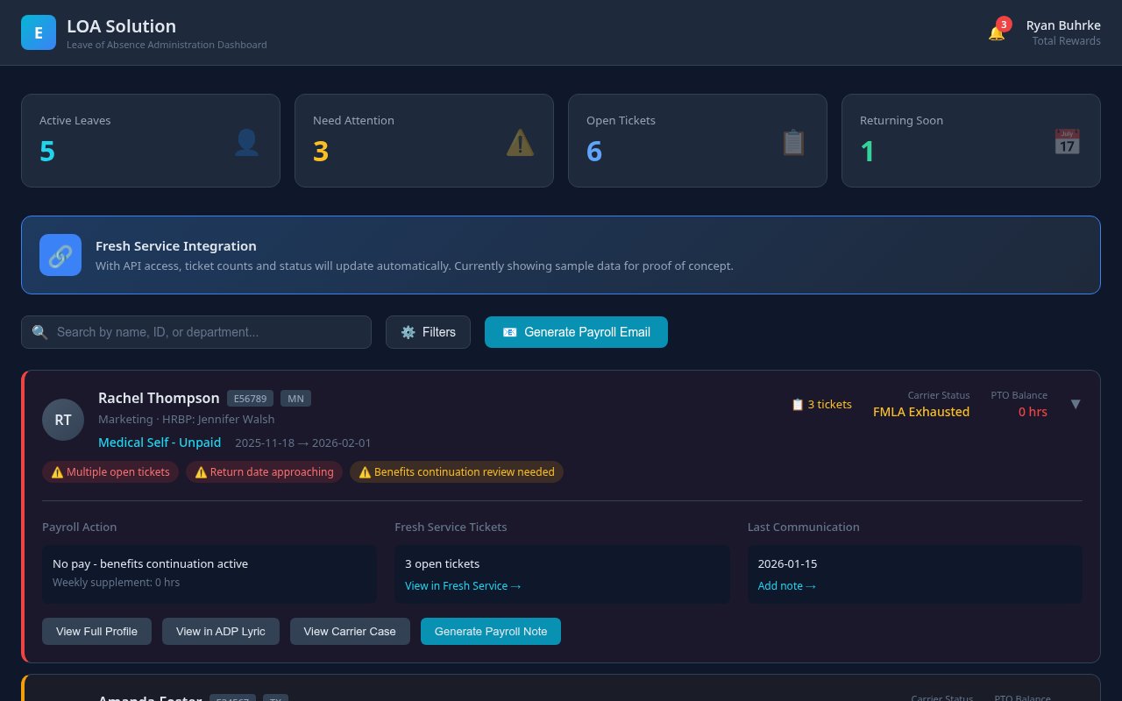
Task: Open the View in Fresh Service link
Action: click(463, 585)
